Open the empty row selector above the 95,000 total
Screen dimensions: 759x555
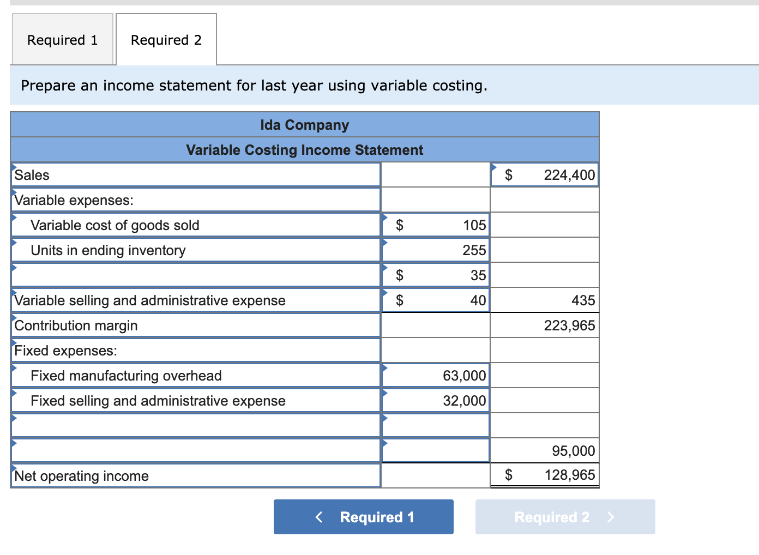pyautogui.click(x=191, y=450)
